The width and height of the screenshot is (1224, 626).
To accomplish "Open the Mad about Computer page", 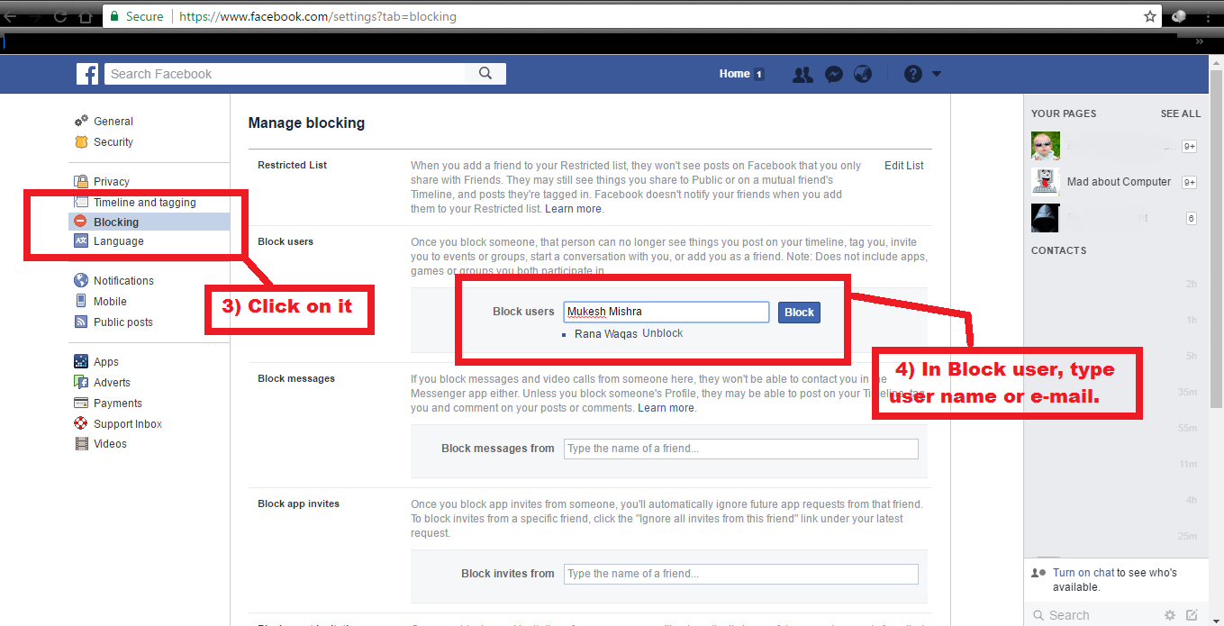I will pos(1119,181).
